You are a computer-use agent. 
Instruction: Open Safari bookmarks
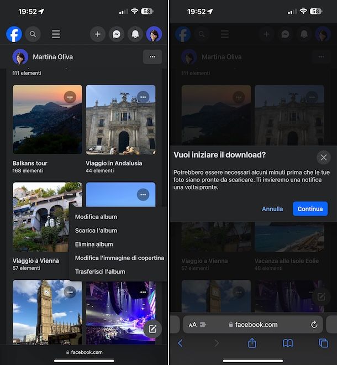(288, 343)
